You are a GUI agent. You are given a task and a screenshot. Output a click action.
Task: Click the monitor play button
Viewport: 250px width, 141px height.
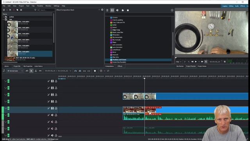[x=196, y=62]
